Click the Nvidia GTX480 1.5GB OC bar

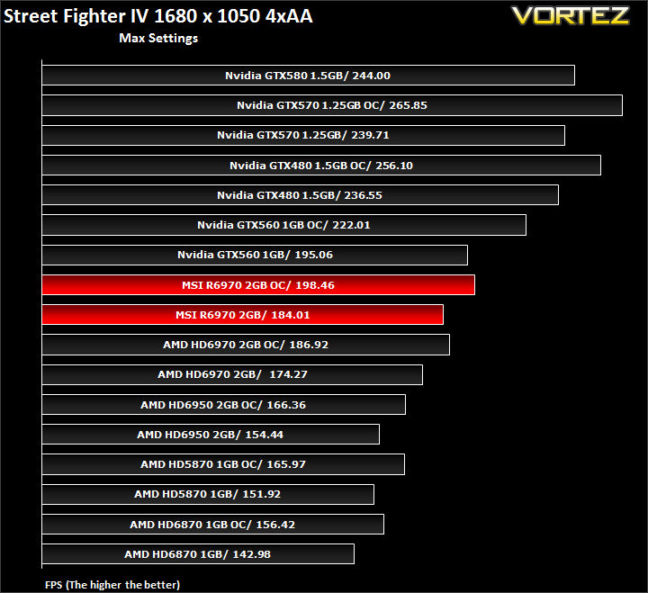coord(321,166)
